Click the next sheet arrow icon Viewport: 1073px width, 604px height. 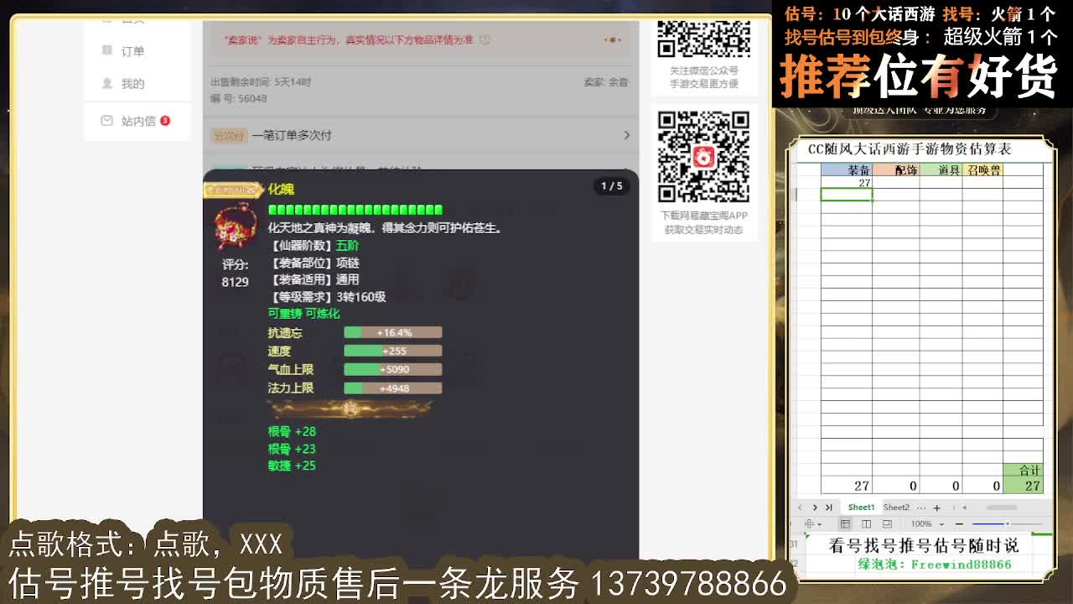pyautogui.click(x=815, y=508)
